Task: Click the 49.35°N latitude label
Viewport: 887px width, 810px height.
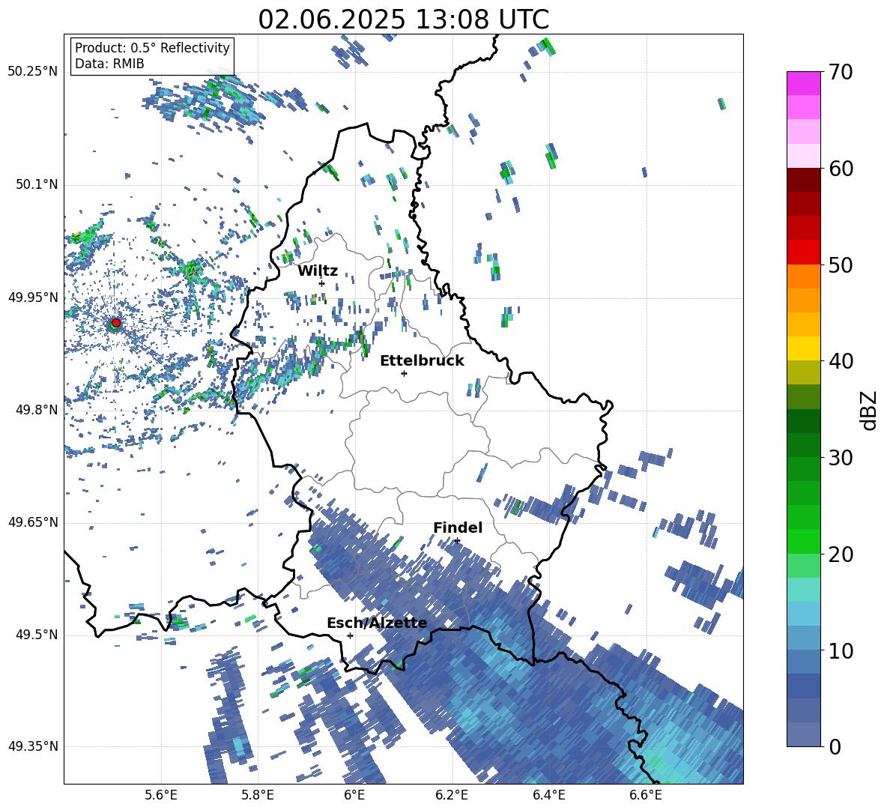Action: coord(33,746)
